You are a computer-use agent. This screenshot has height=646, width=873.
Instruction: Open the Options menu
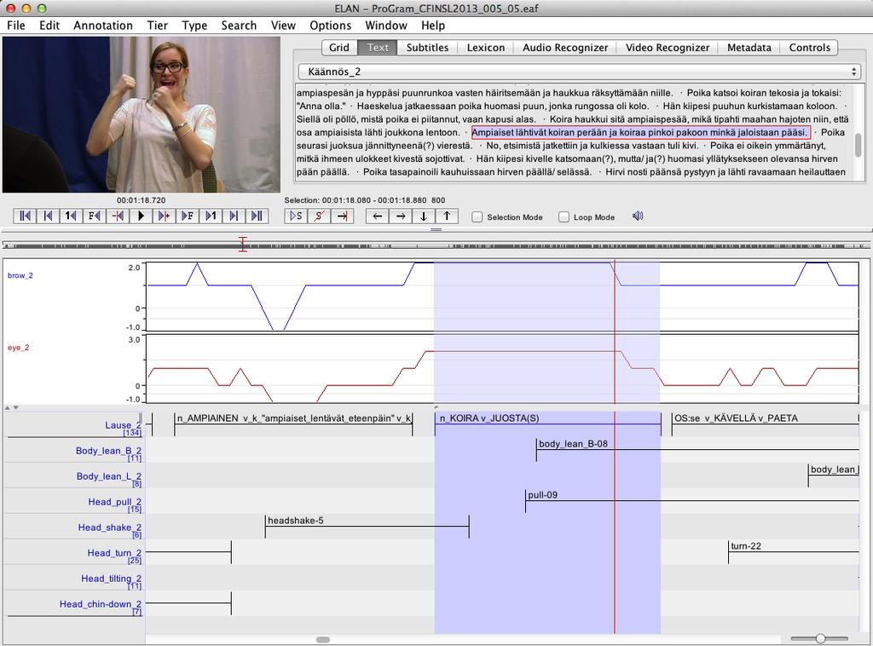click(330, 25)
